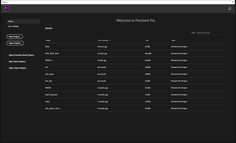The image size is (236, 143).
Task: Choose New Team Project link
Action: 17,61
